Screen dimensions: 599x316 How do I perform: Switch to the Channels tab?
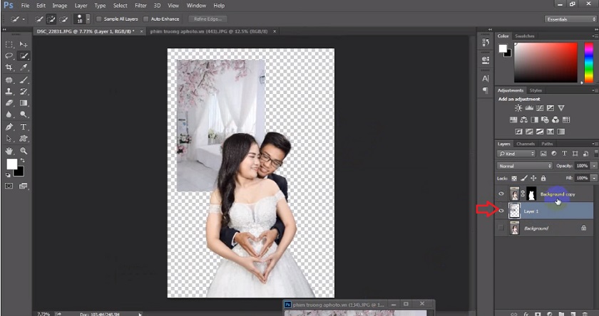(x=526, y=144)
